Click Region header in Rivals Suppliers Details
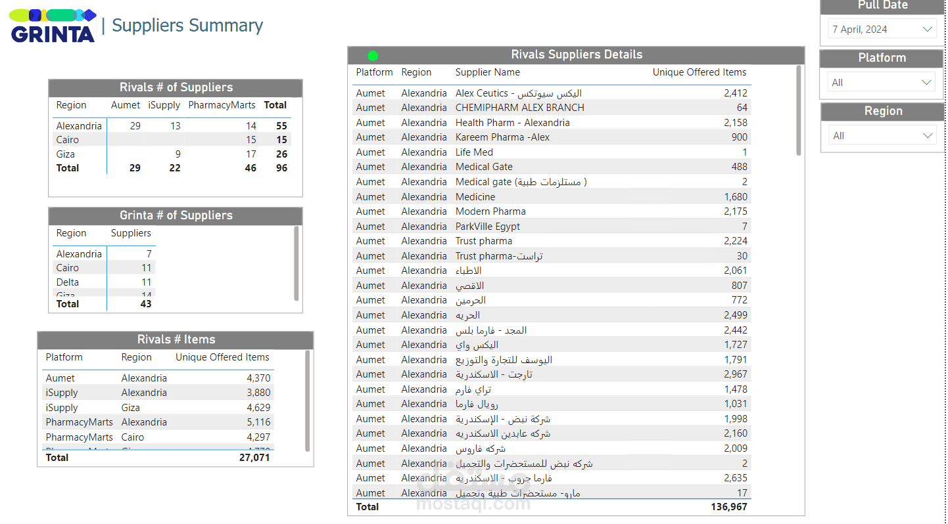Viewport: 948px width, 524px height. 416,72
